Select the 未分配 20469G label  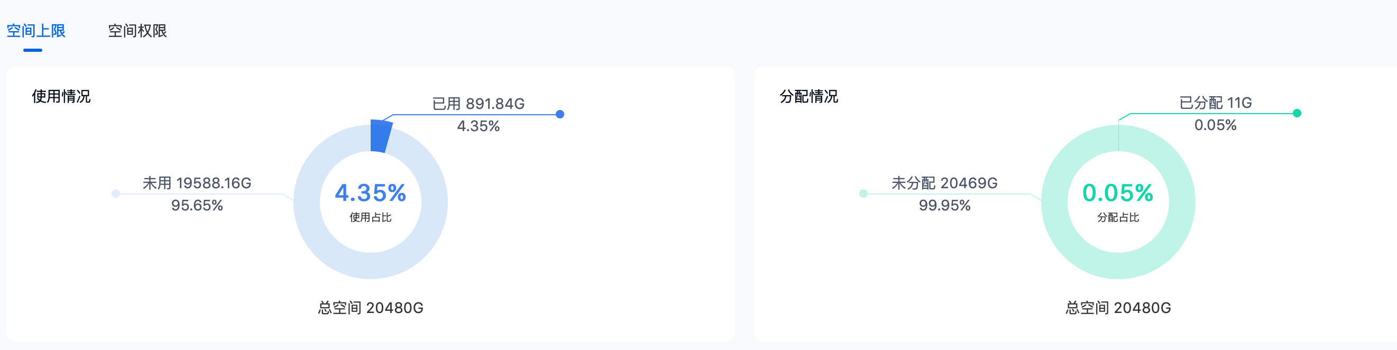[x=944, y=183]
